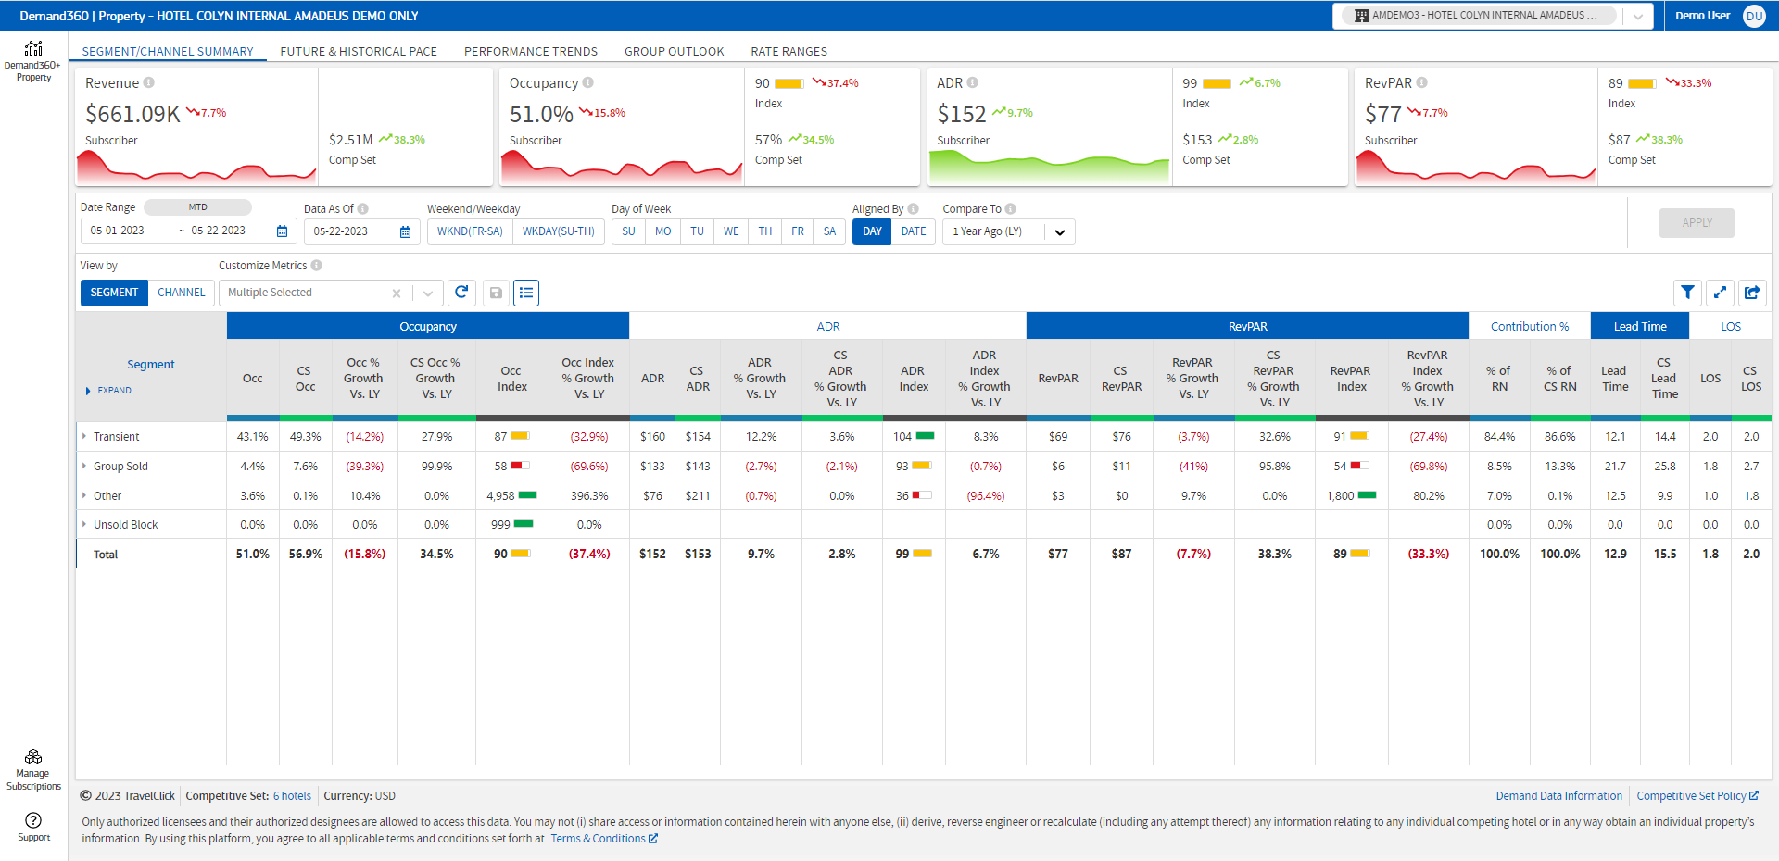This screenshot has width=1779, height=861.
Task: Click the Revenue info icon
Action: tap(149, 82)
